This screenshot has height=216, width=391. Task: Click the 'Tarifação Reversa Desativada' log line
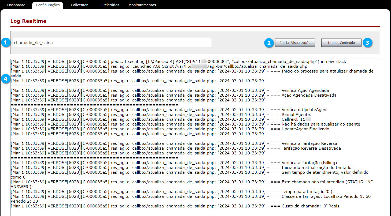pos(176,148)
